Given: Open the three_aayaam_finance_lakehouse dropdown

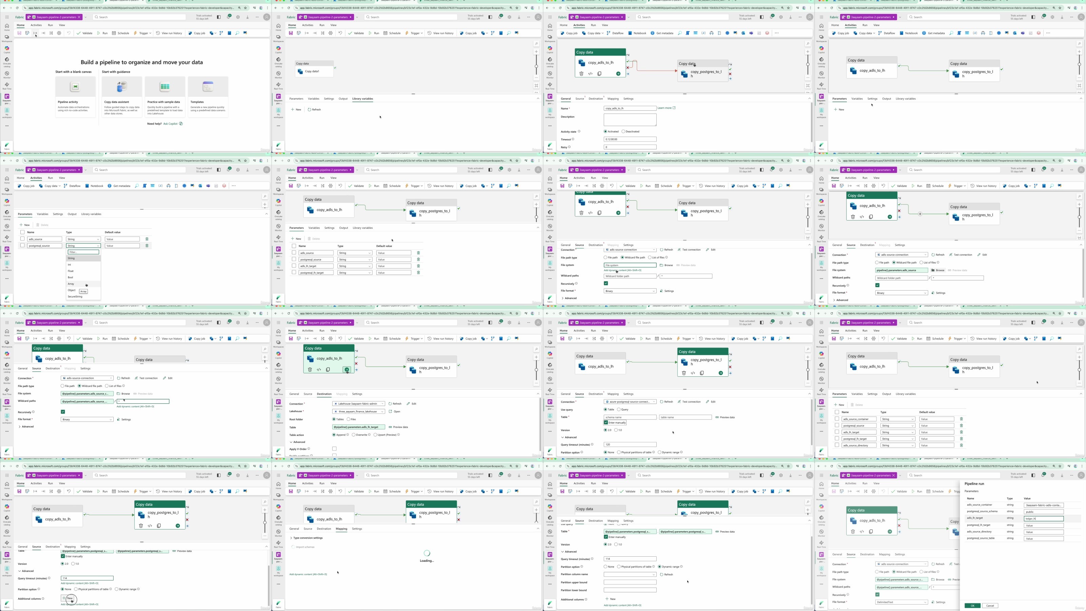Looking at the screenshot, I should 358,411.
